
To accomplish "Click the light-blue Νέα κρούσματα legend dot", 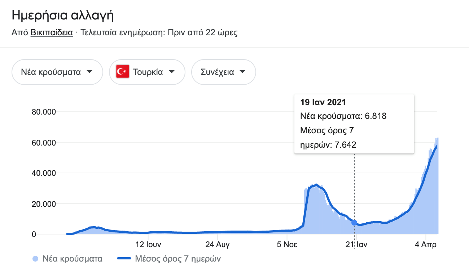I will [x=35, y=259].
